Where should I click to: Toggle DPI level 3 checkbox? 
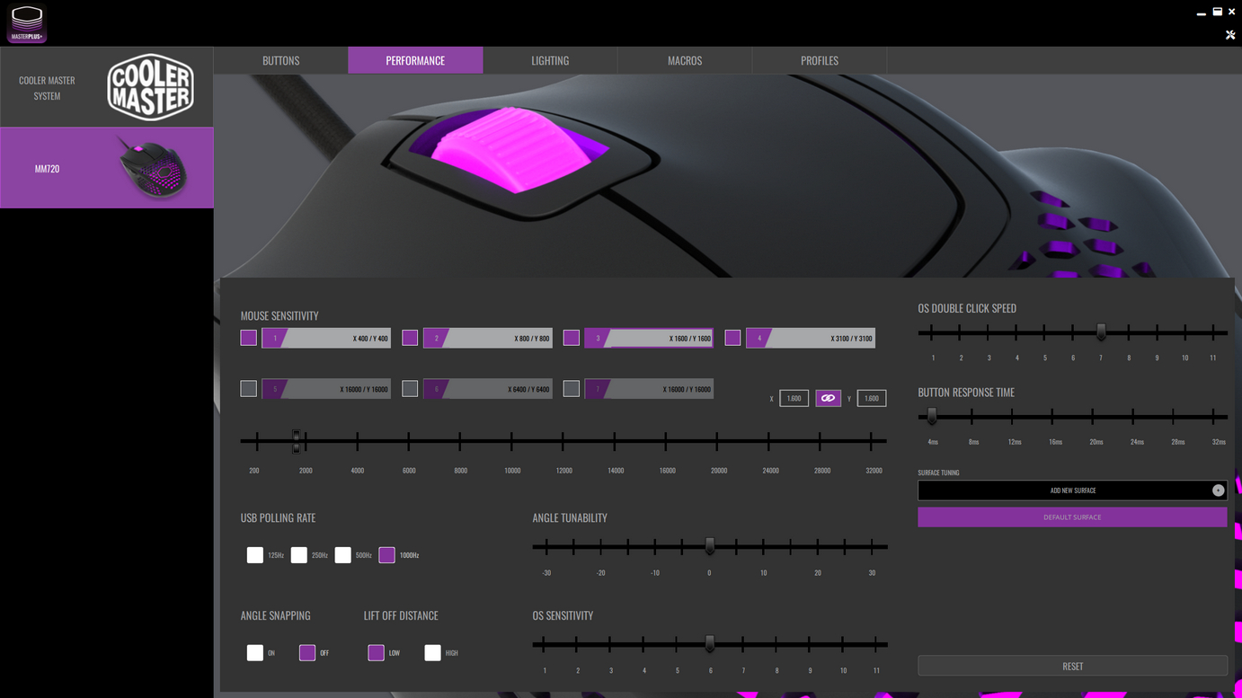coord(572,338)
